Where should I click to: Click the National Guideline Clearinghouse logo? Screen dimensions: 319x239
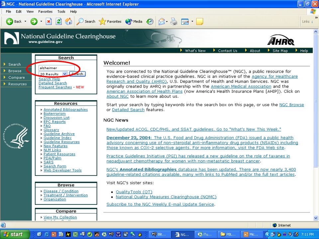[60, 38]
